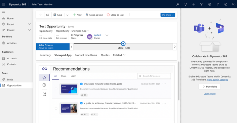237x123 pixels.
Task: Click the owner link 'qa test'
Action: point(97,35)
